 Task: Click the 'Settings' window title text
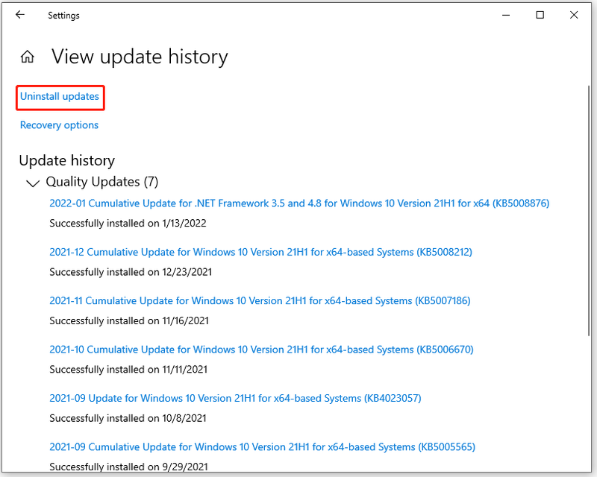coord(63,16)
